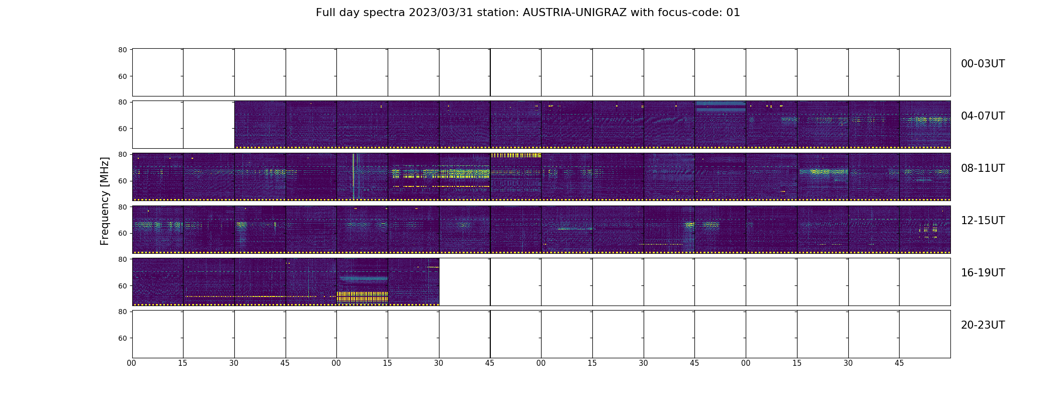Click the "60" tick of the 16-19UT row
Image resolution: width=1056 pixels, height=402 pixels.
pos(122,285)
